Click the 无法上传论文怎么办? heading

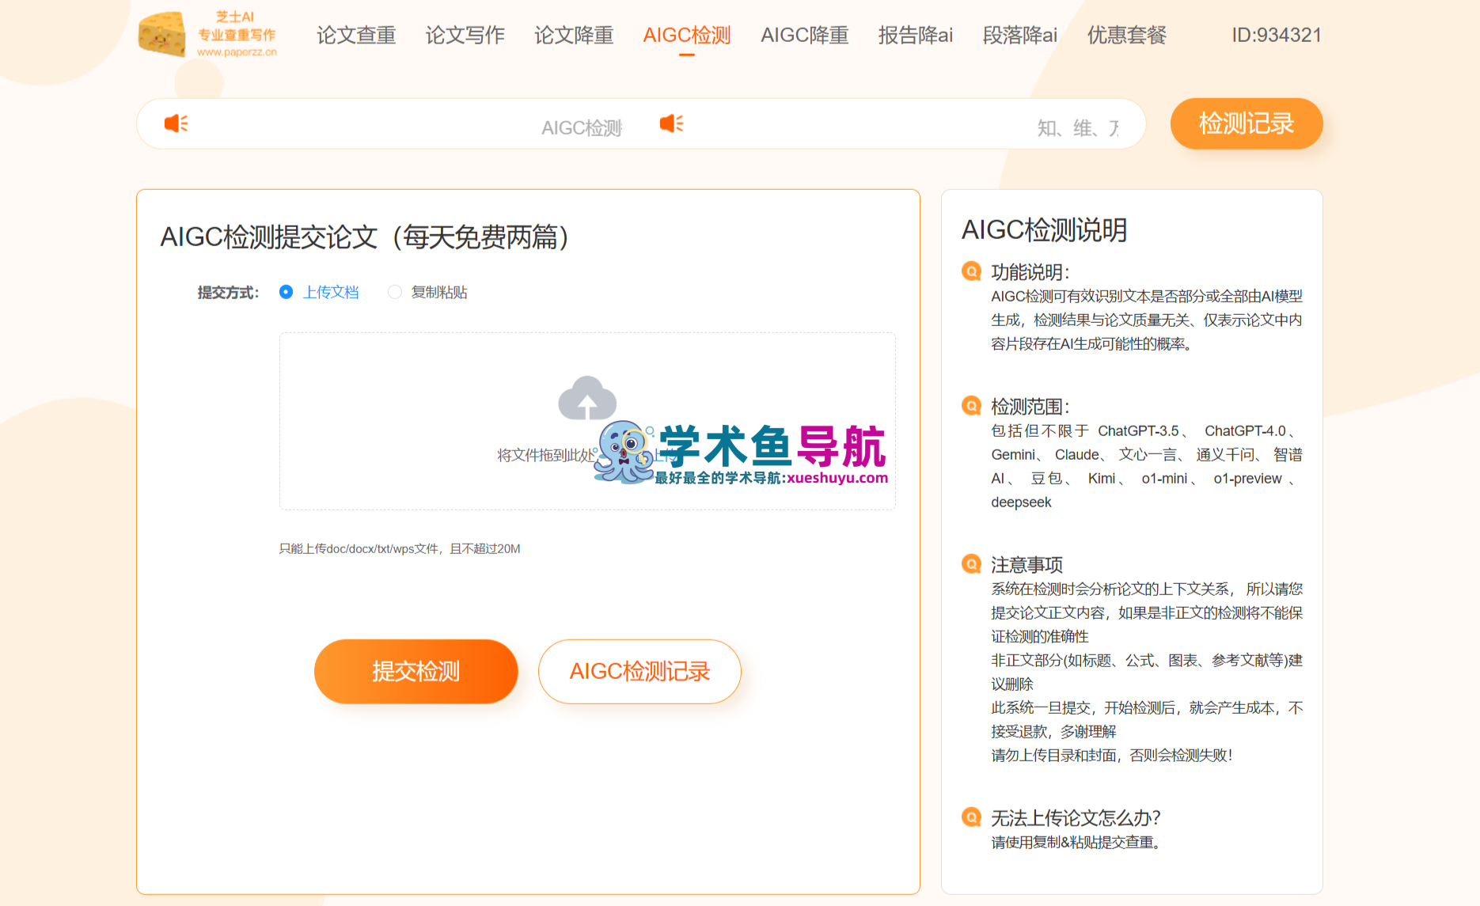1076,817
